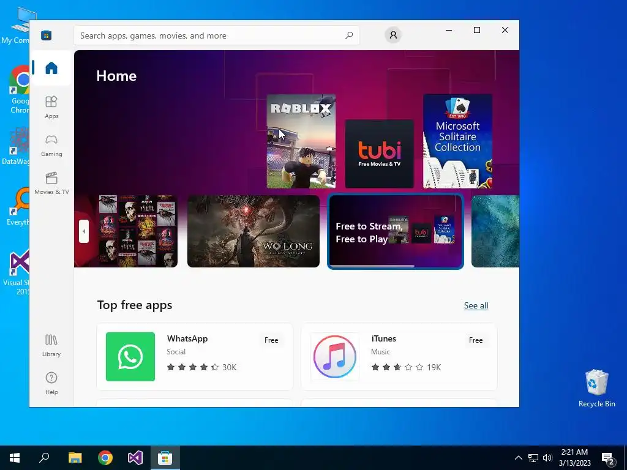Viewport: 627px width, 470px height.
Task: Show hidden system tray icons
Action: [518, 458]
